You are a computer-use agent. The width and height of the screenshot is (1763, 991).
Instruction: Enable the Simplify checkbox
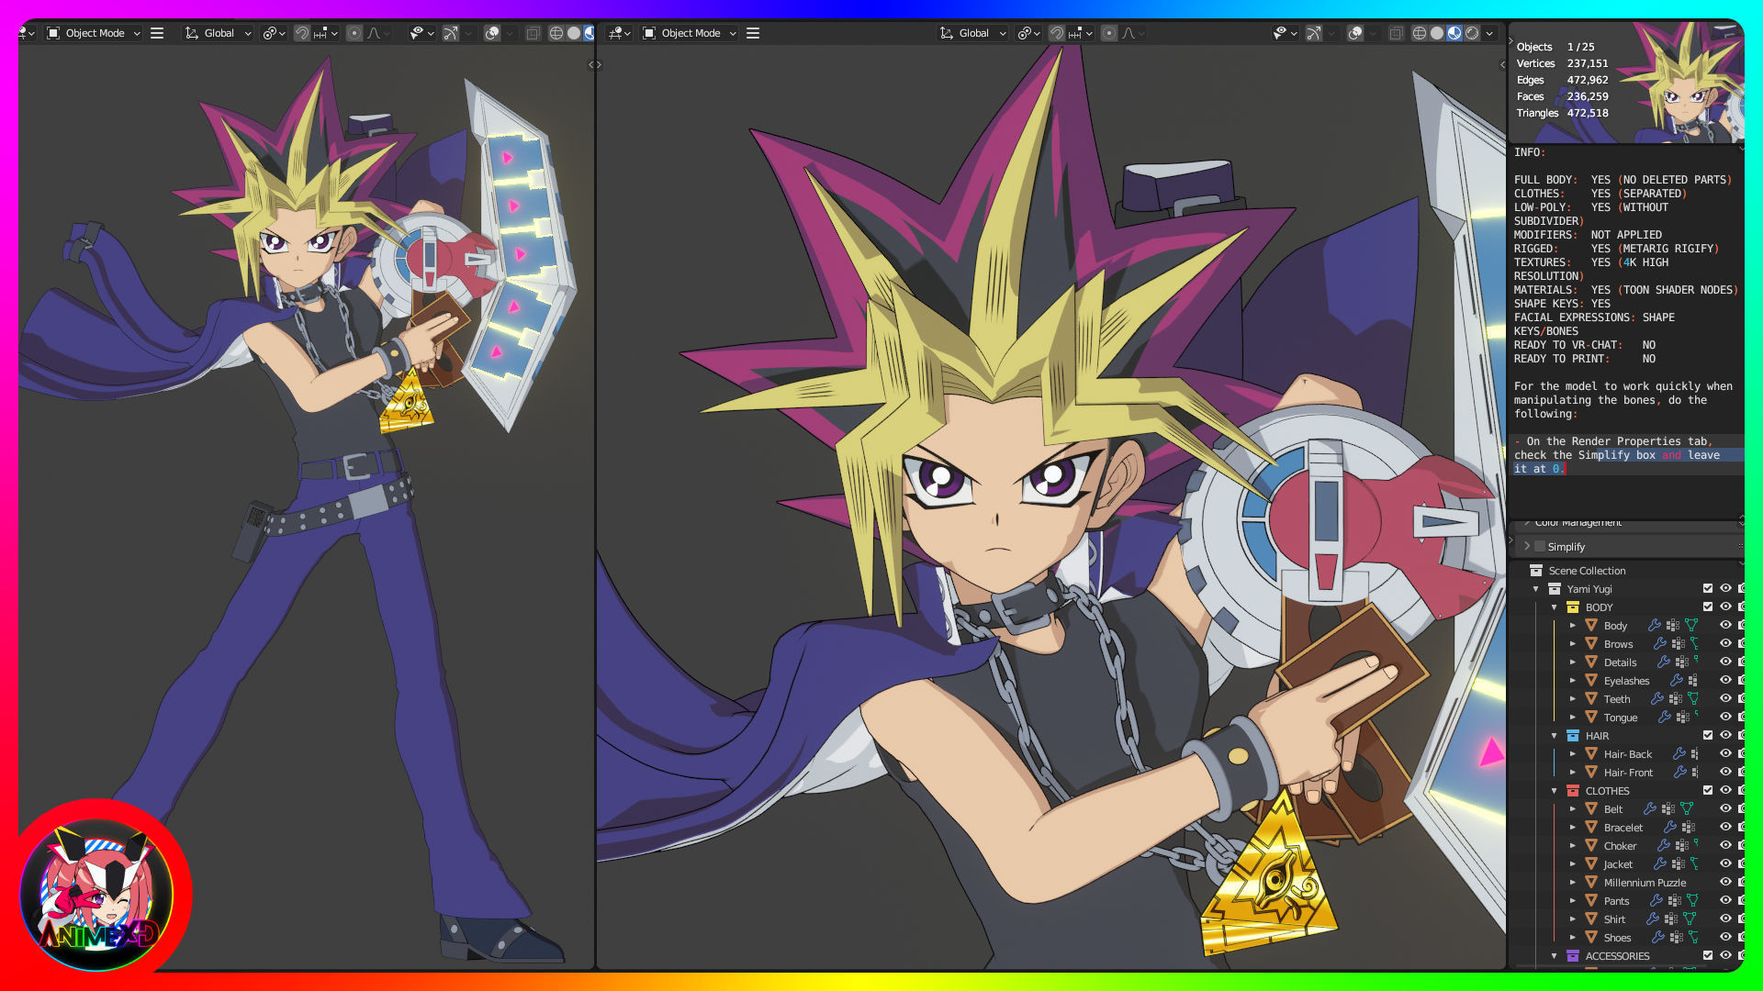coord(1541,546)
